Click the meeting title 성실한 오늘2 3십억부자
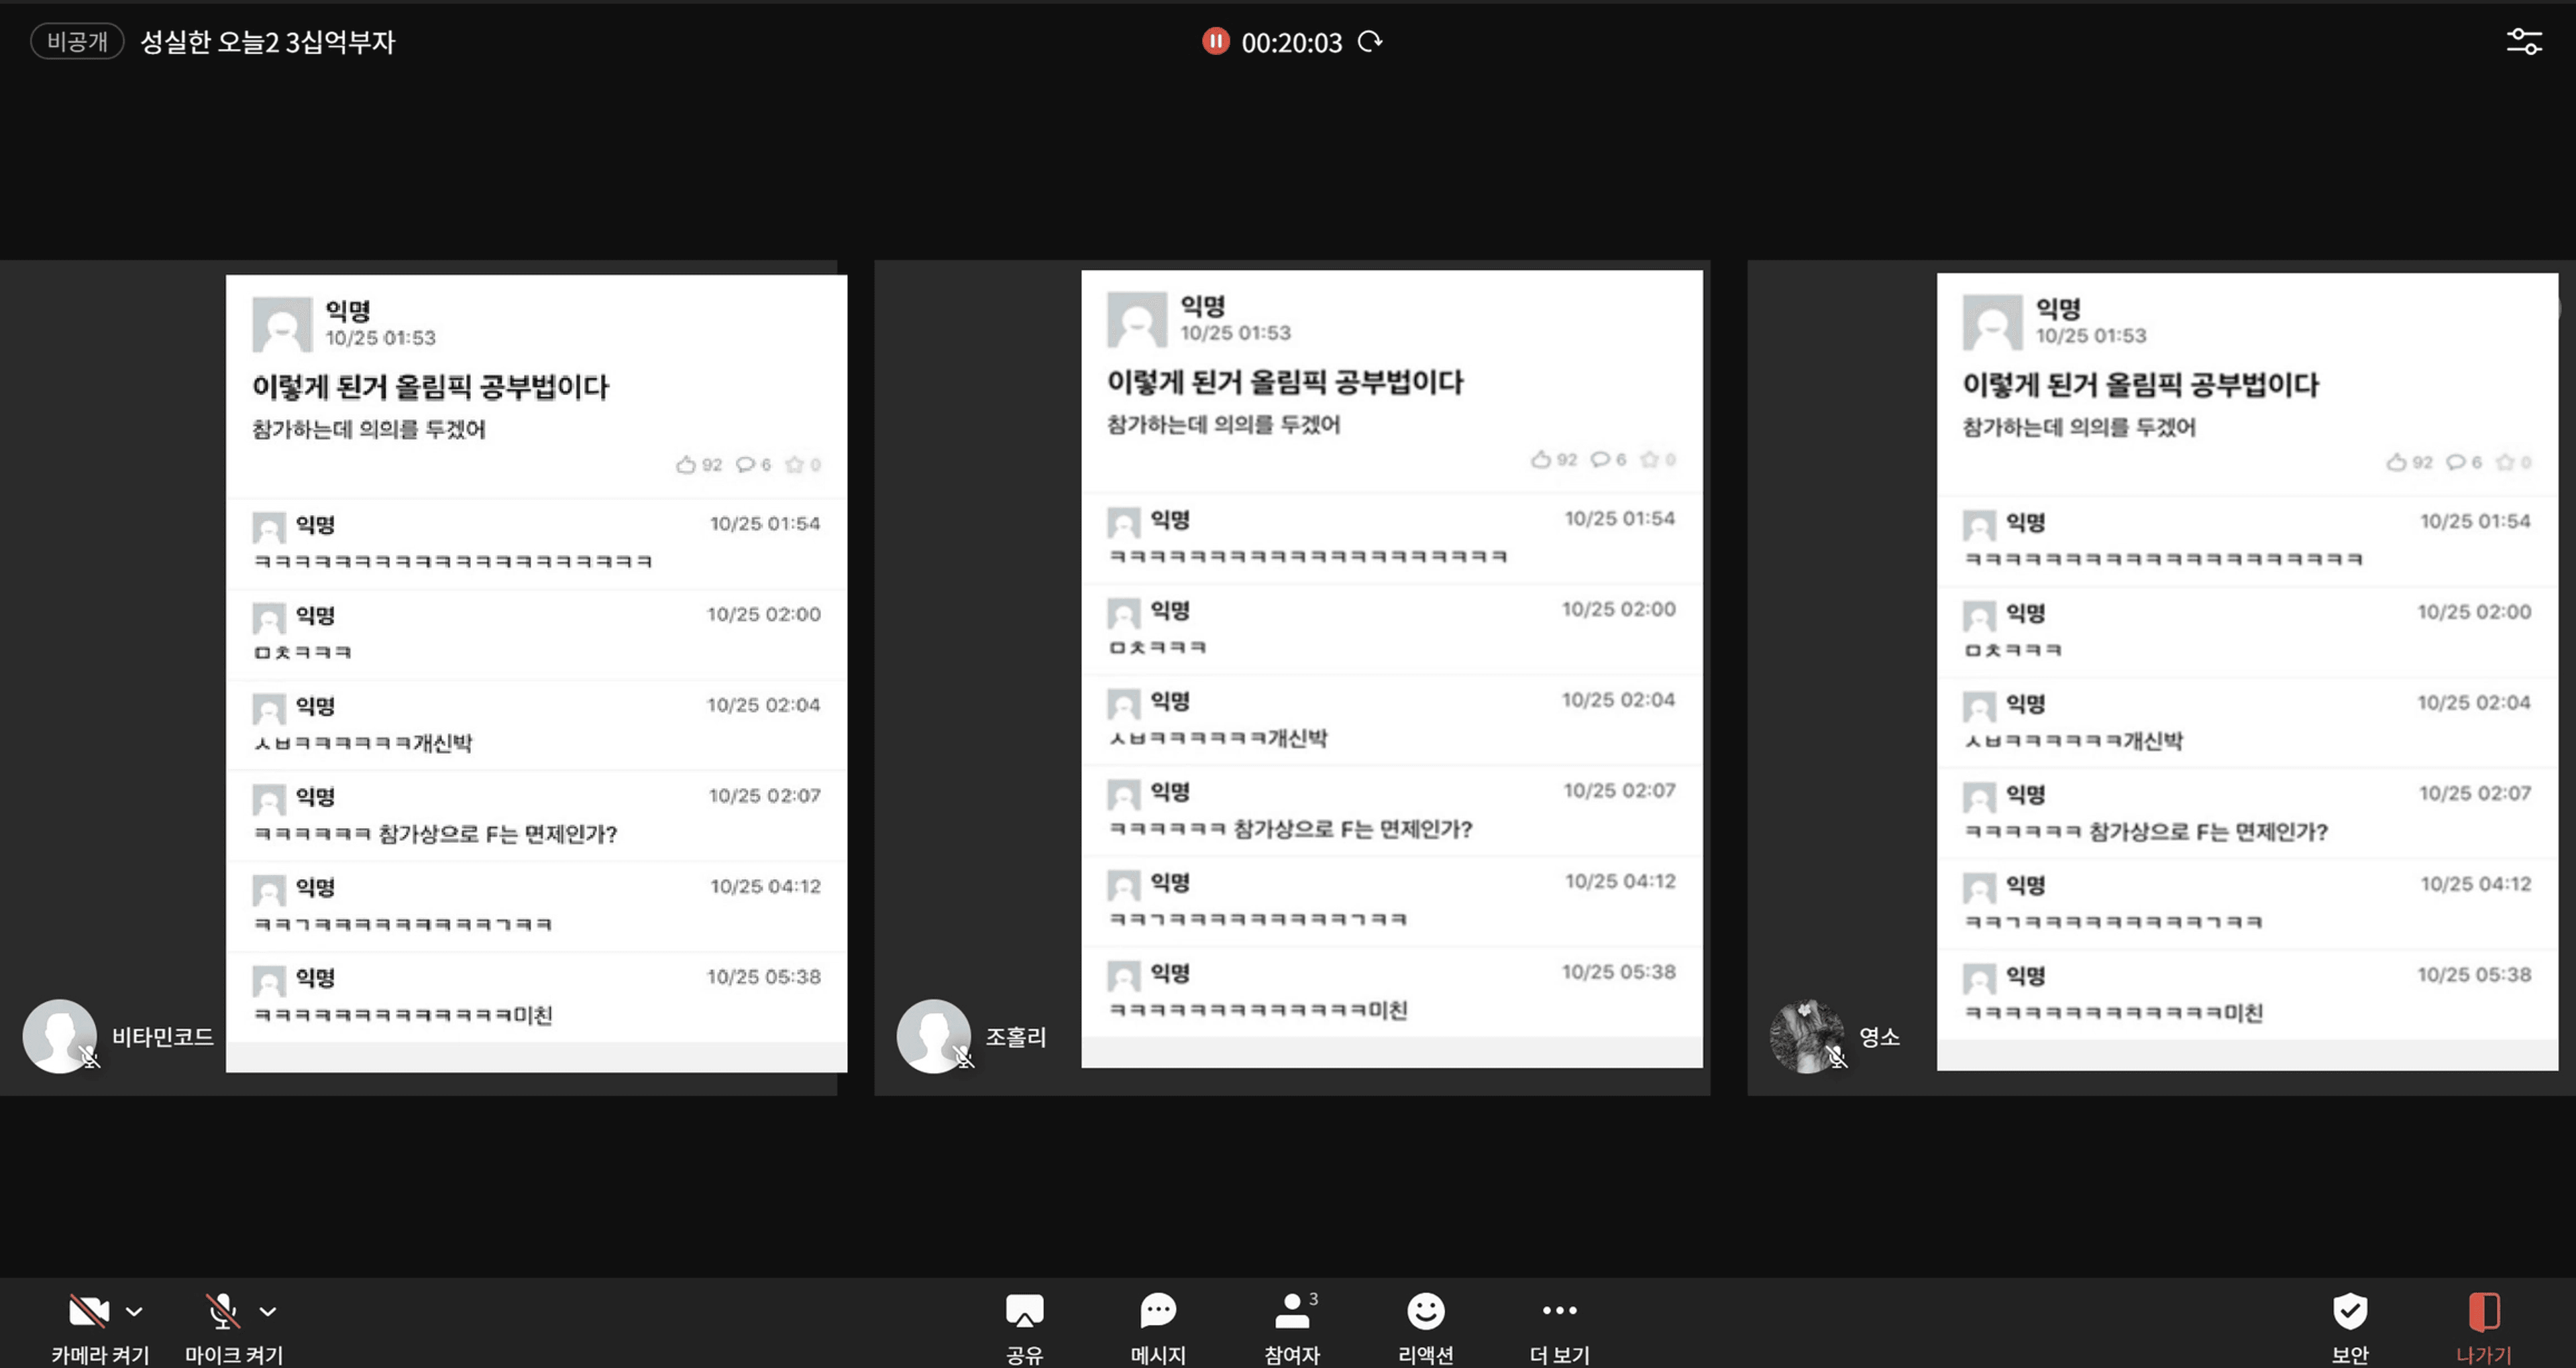Viewport: 2576px width, 1368px height. [267, 41]
